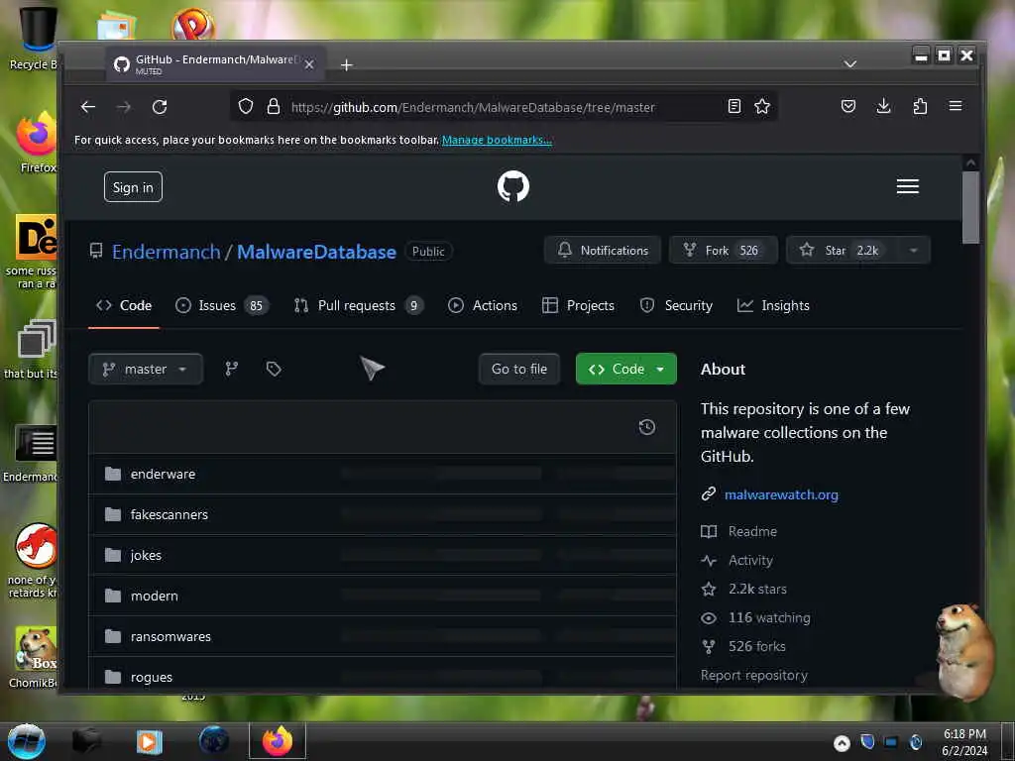1015x761 pixels.
Task: Open the Pocket save icon
Action: pyautogui.click(x=848, y=106)
